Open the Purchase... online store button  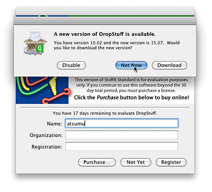97,162
